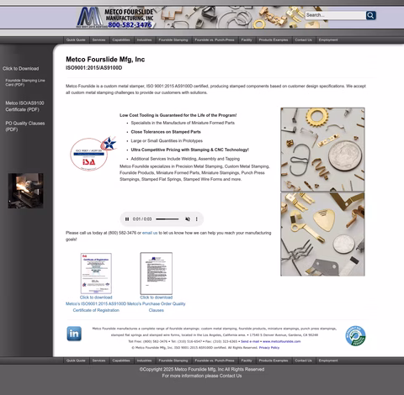The image size is (404, 395).
Task: Open Quick Quote in bottom navigation bar
Action: click(x=76, y=361)
